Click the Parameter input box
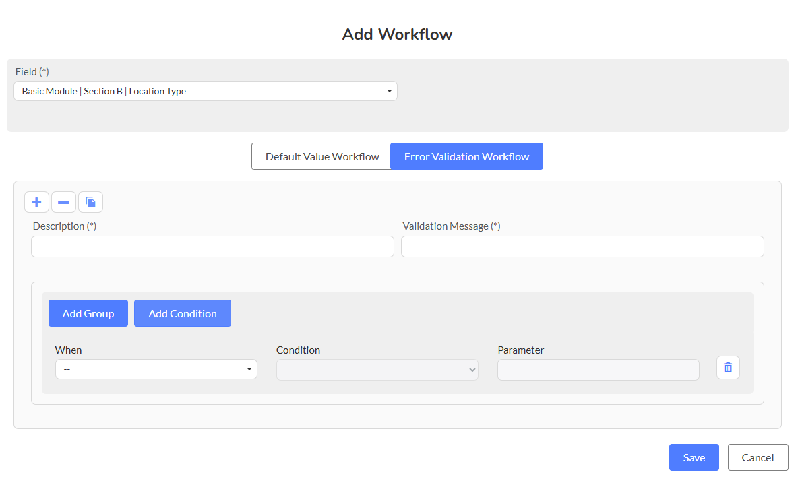 pyautogui.click(x=598, y=370)
